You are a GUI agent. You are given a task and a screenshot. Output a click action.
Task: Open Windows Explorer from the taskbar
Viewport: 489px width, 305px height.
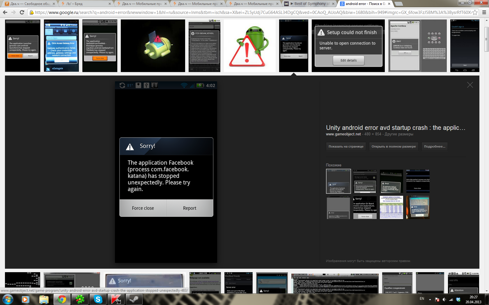44,299
